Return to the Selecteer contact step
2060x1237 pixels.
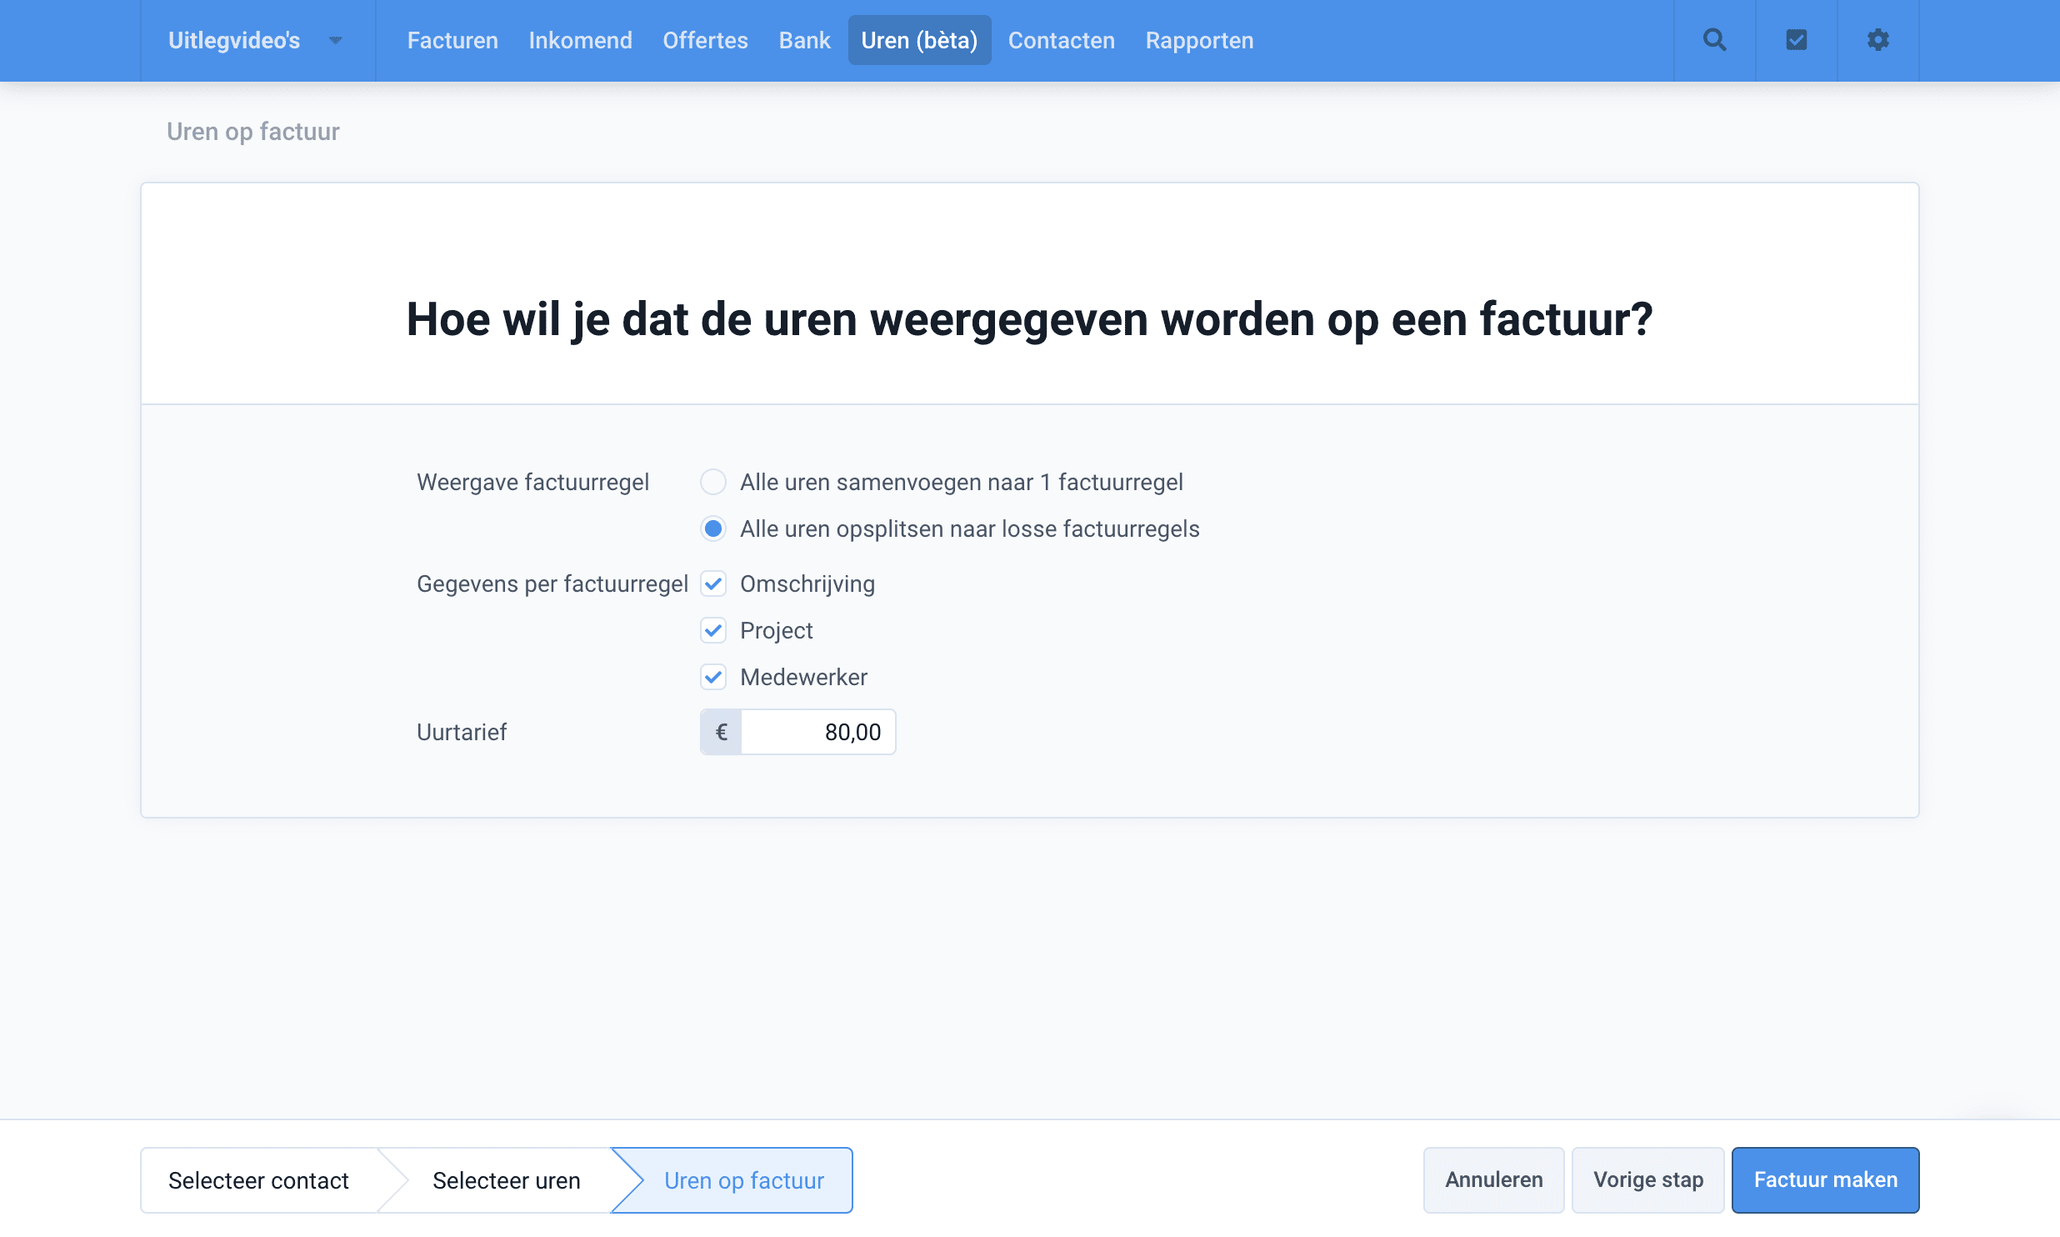[259, 1179]
